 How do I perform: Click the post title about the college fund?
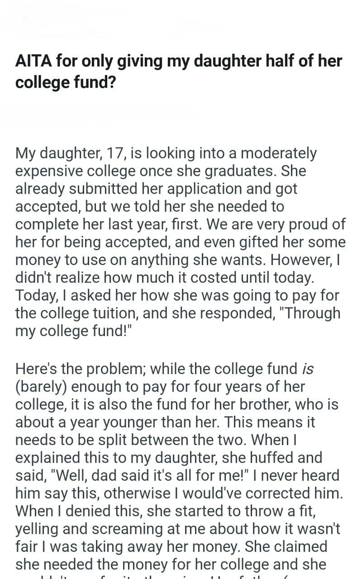click(x=179, y=71)
